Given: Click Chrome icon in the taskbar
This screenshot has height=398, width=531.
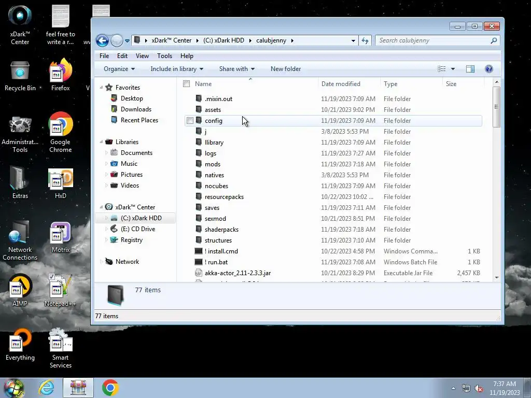Looking at the screenshot, I should (x=110, y=388).
